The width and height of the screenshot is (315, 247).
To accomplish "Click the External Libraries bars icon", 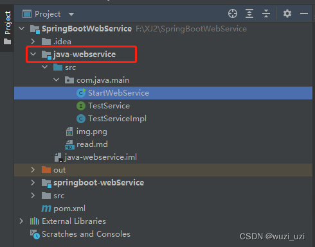I will pos(35,221).
